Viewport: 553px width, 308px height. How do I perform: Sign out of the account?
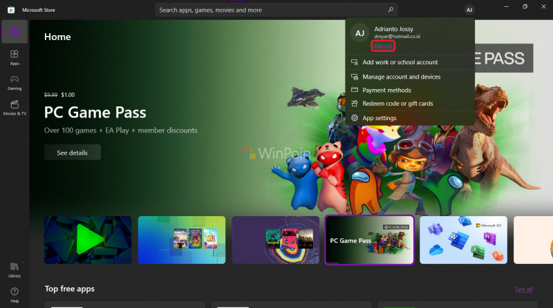click(x=383, y=46)
